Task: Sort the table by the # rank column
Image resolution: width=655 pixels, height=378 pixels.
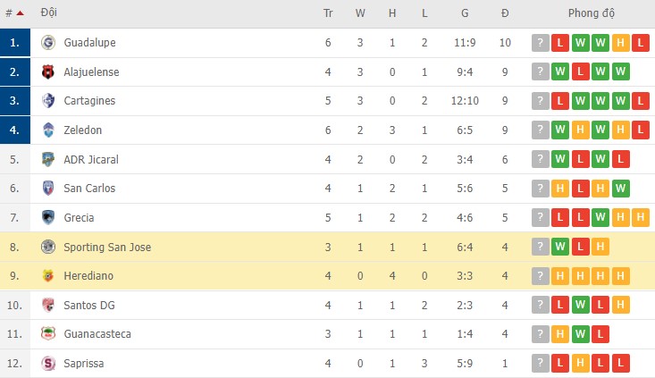Action: coord(13,13)
